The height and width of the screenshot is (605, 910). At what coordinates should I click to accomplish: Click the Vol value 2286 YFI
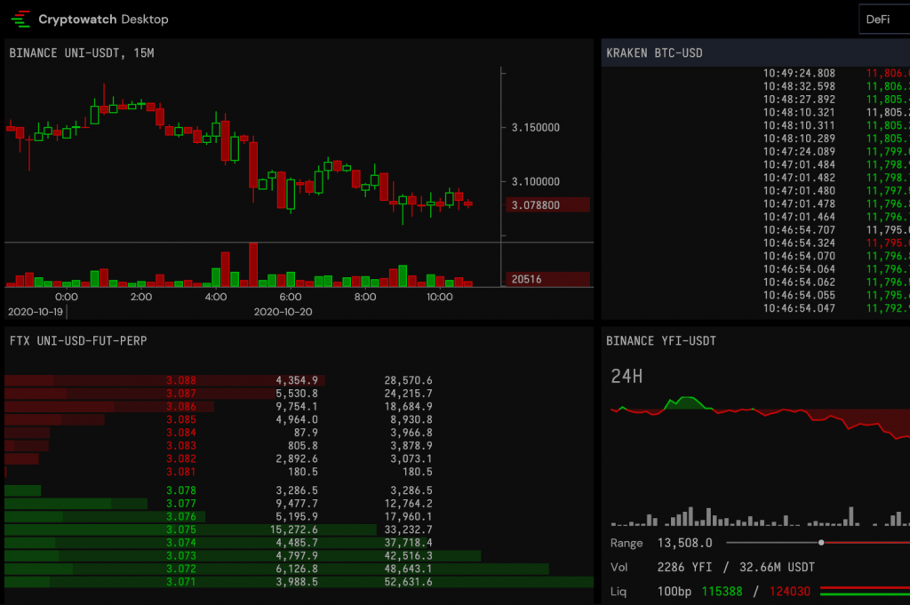point(685,568)
